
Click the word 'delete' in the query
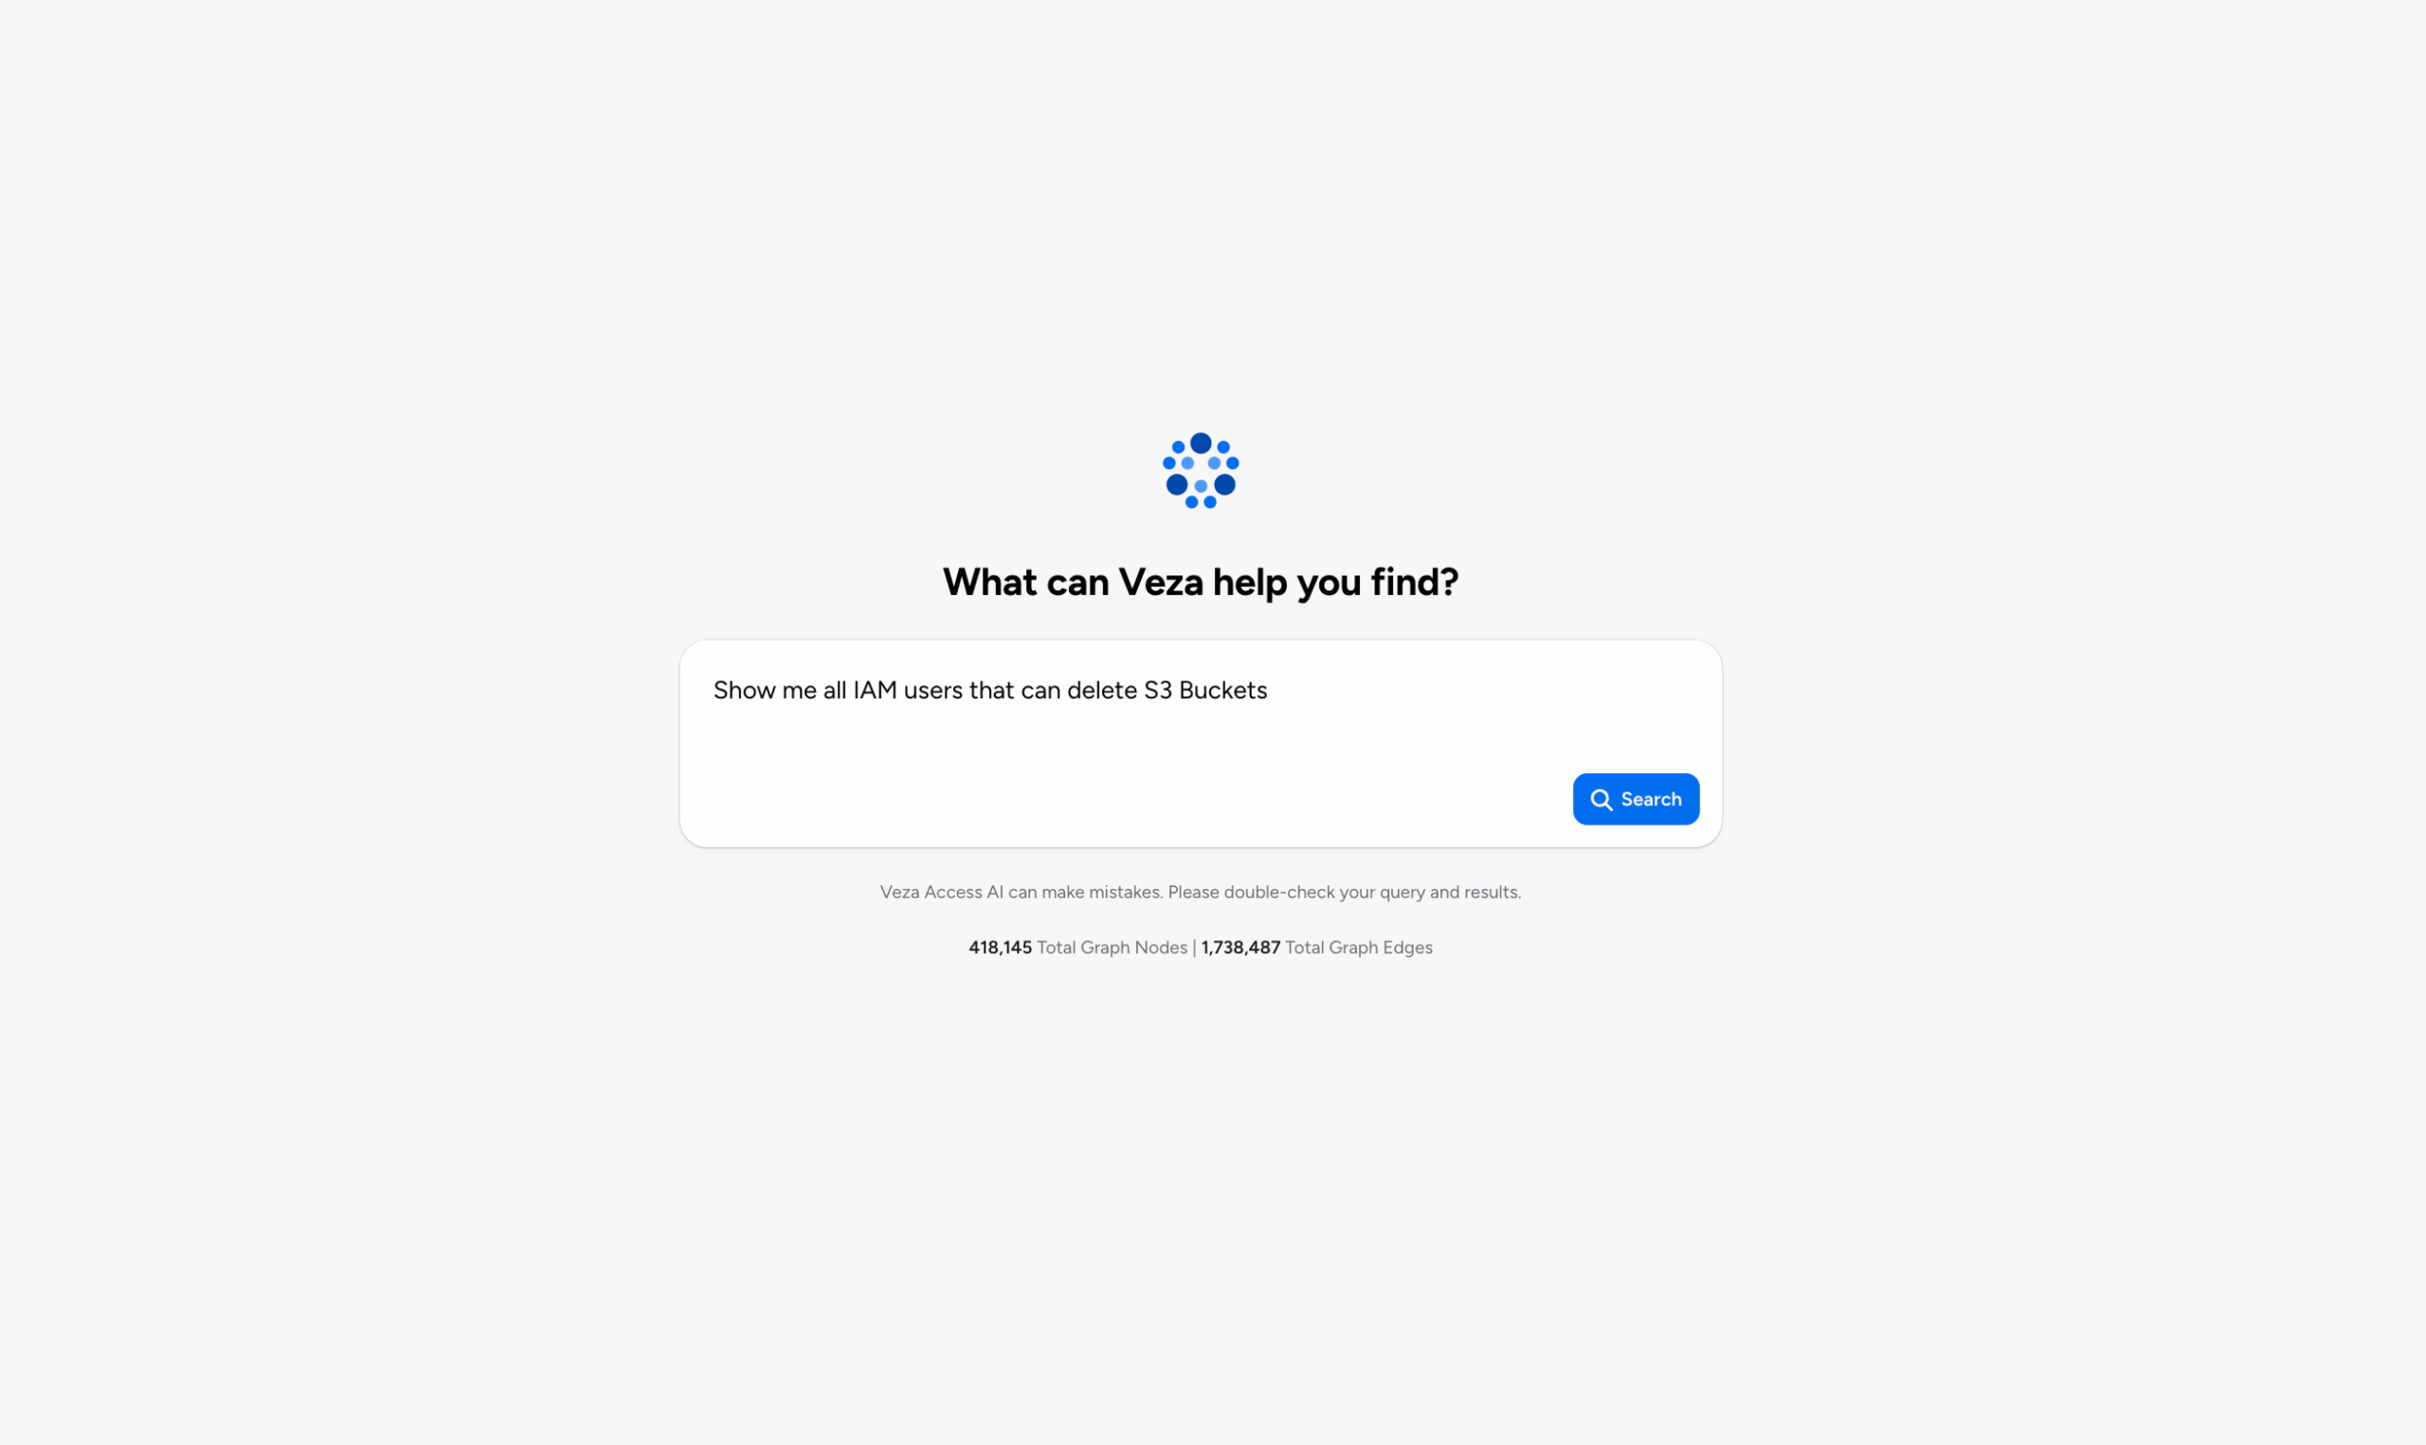pos(1102,691)
